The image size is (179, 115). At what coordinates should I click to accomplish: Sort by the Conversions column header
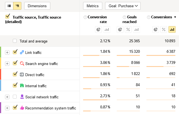click(161, 17)
